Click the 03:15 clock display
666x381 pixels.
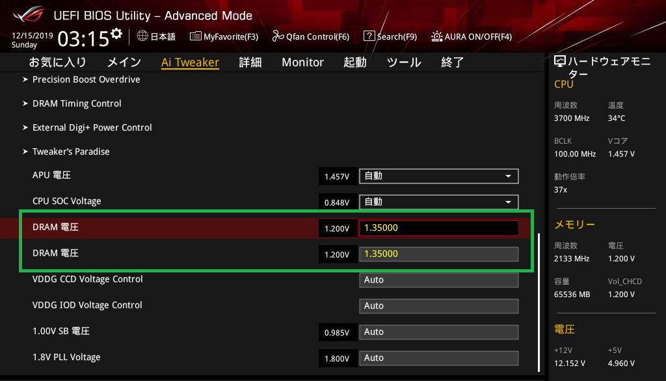tap(83, 39)
